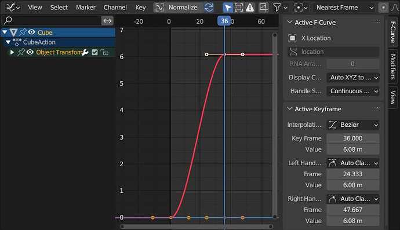The height and width of the screenshot is (230, 400).
Task: Open the Left Handle type dropdown
Action: click(353, 163)
